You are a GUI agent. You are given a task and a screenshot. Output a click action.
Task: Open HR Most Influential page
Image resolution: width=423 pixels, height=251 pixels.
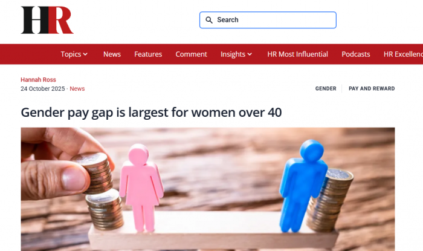click(x=297, y=54)
